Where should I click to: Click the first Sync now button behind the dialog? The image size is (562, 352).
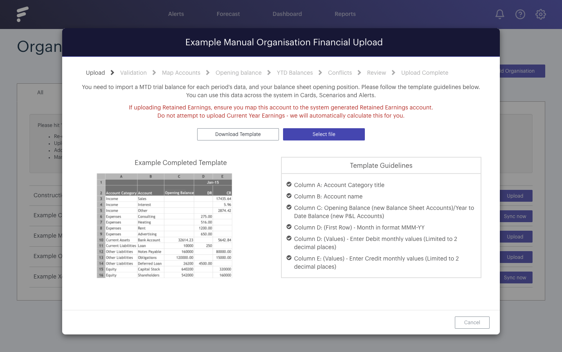pos(516,216)
